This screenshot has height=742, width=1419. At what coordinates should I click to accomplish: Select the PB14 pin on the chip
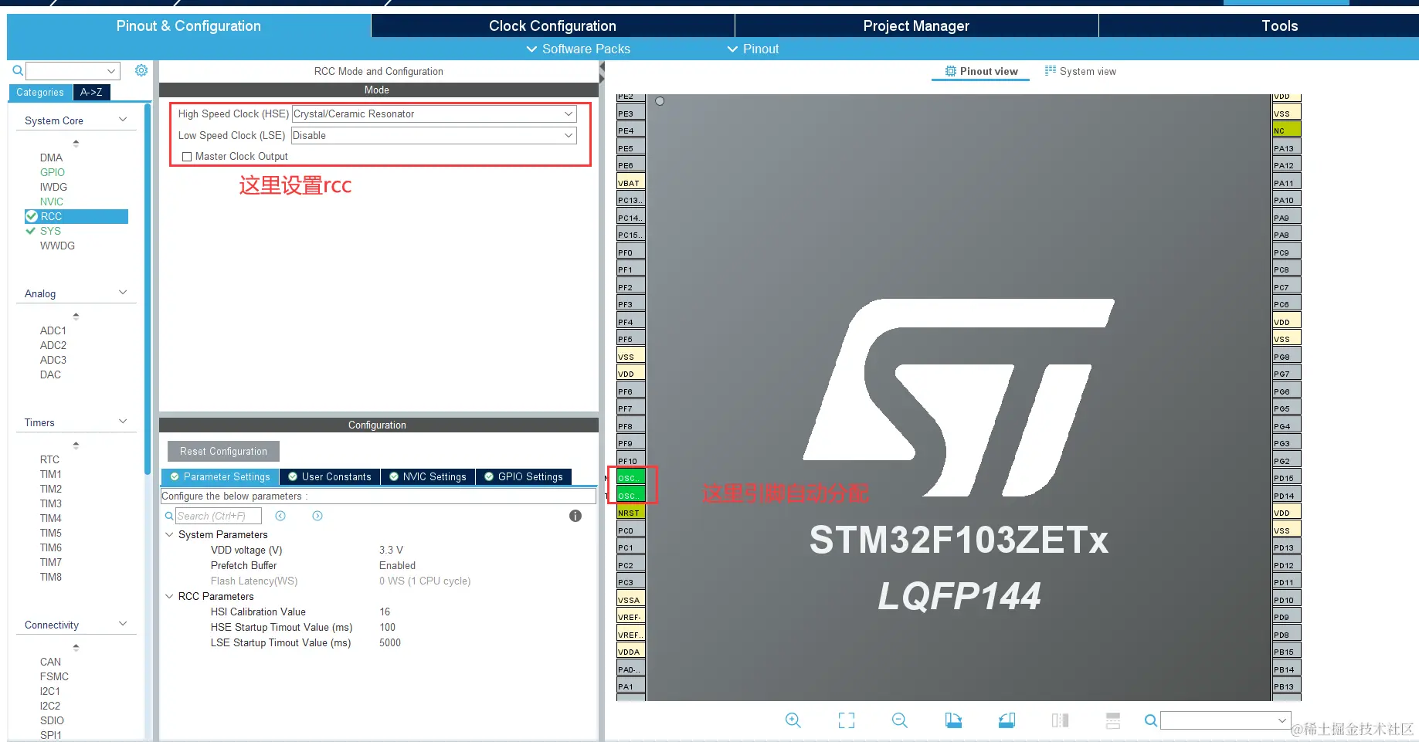point(1287,669)
